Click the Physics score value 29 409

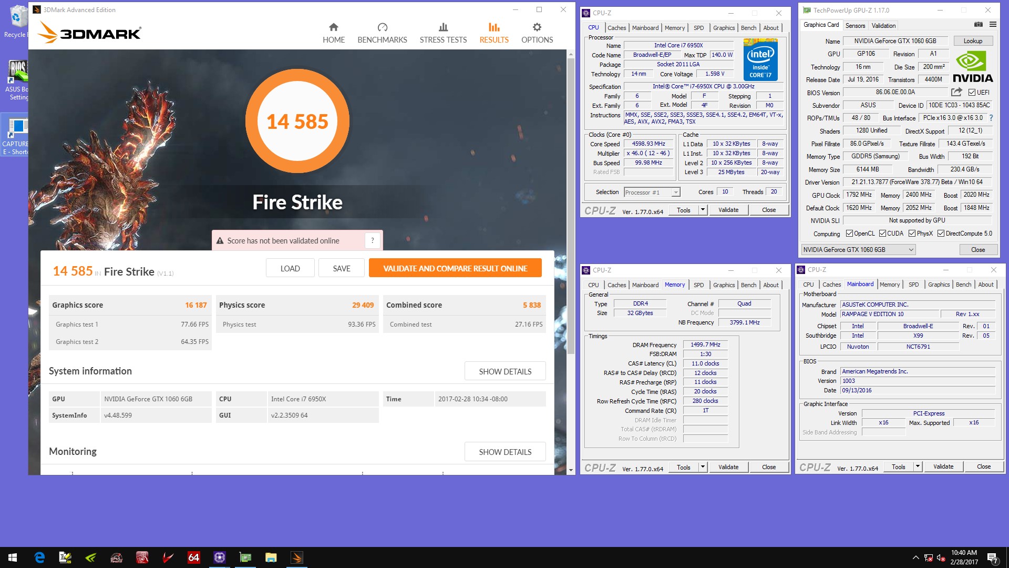click(363, 305)
